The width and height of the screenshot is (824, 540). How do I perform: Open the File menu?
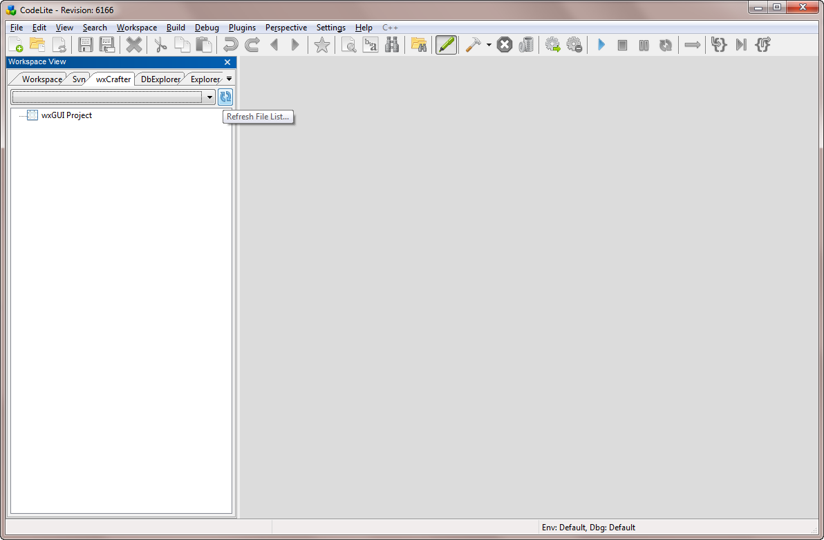[x=17, y=28]
